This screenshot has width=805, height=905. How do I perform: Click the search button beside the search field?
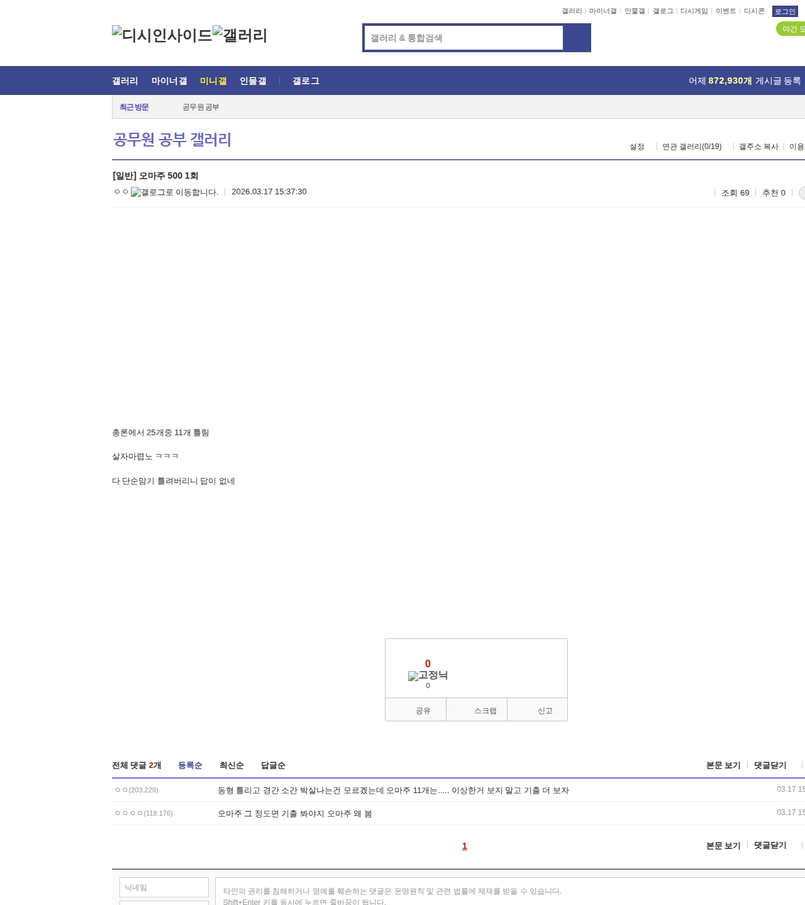577,38
